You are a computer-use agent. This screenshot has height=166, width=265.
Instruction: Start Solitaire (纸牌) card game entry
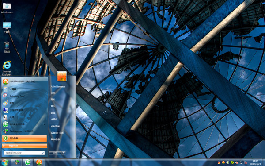[25, 117]
